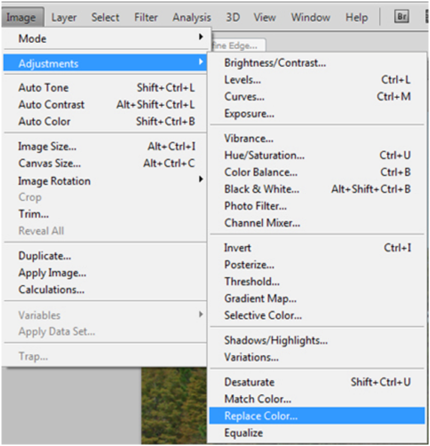Open the Help menu

click(356, 17)
